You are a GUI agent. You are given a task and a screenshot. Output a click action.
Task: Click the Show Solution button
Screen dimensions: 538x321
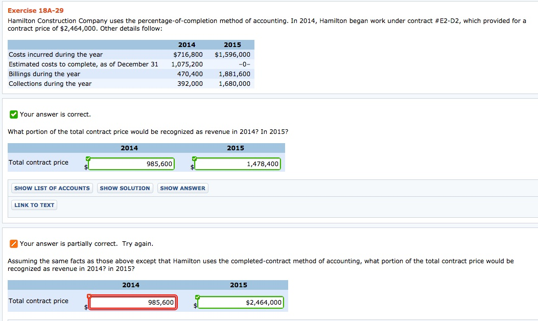[125, 188]
